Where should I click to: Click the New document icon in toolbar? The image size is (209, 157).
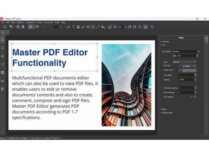pyautogui.click(x=4, y=27)
